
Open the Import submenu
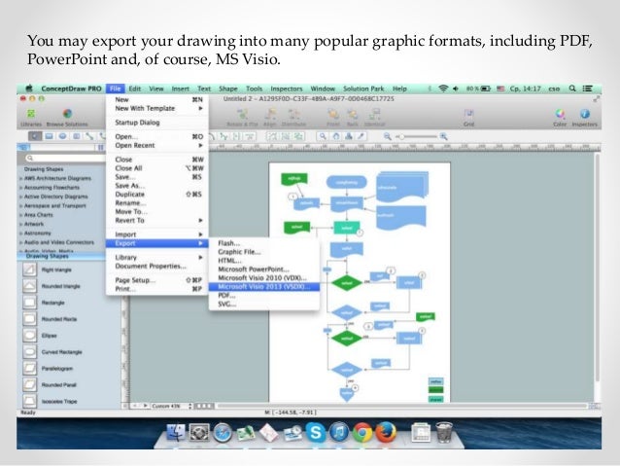coord(157,234)
